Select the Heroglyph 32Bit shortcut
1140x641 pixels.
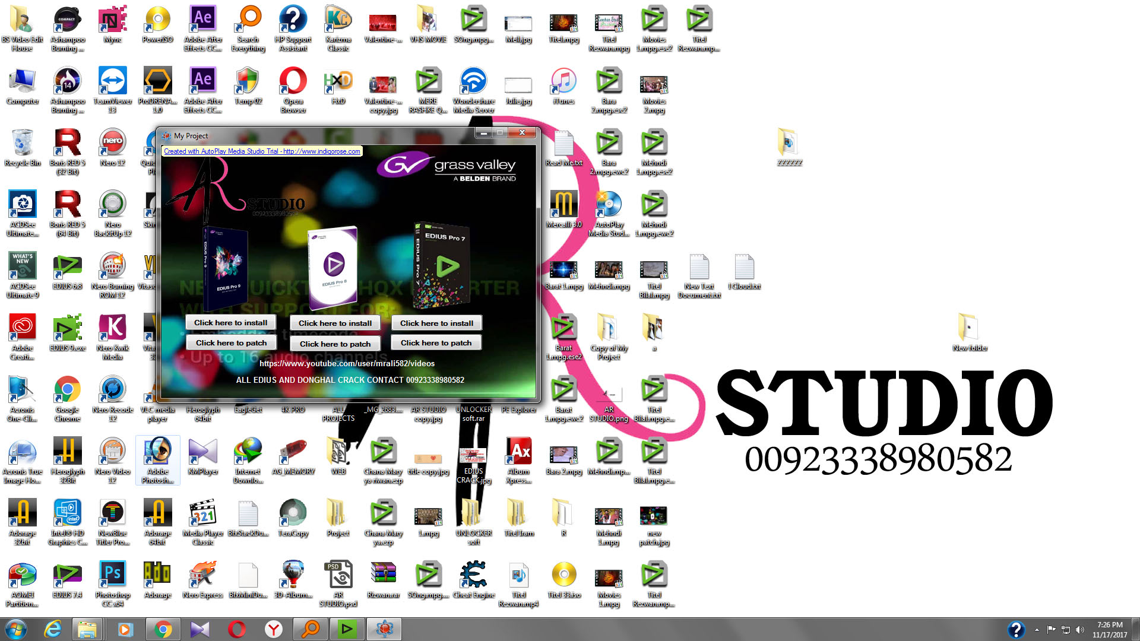[x=67, y=461]
